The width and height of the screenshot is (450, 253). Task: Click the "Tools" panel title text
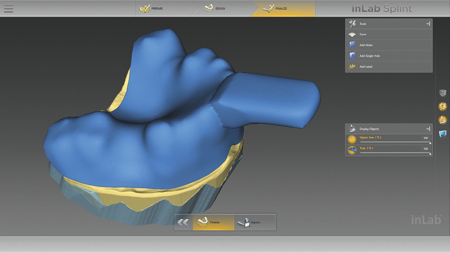pyautogui.click(x=363, y=24)
